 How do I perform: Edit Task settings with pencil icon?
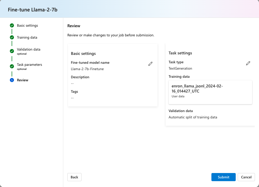248,63
